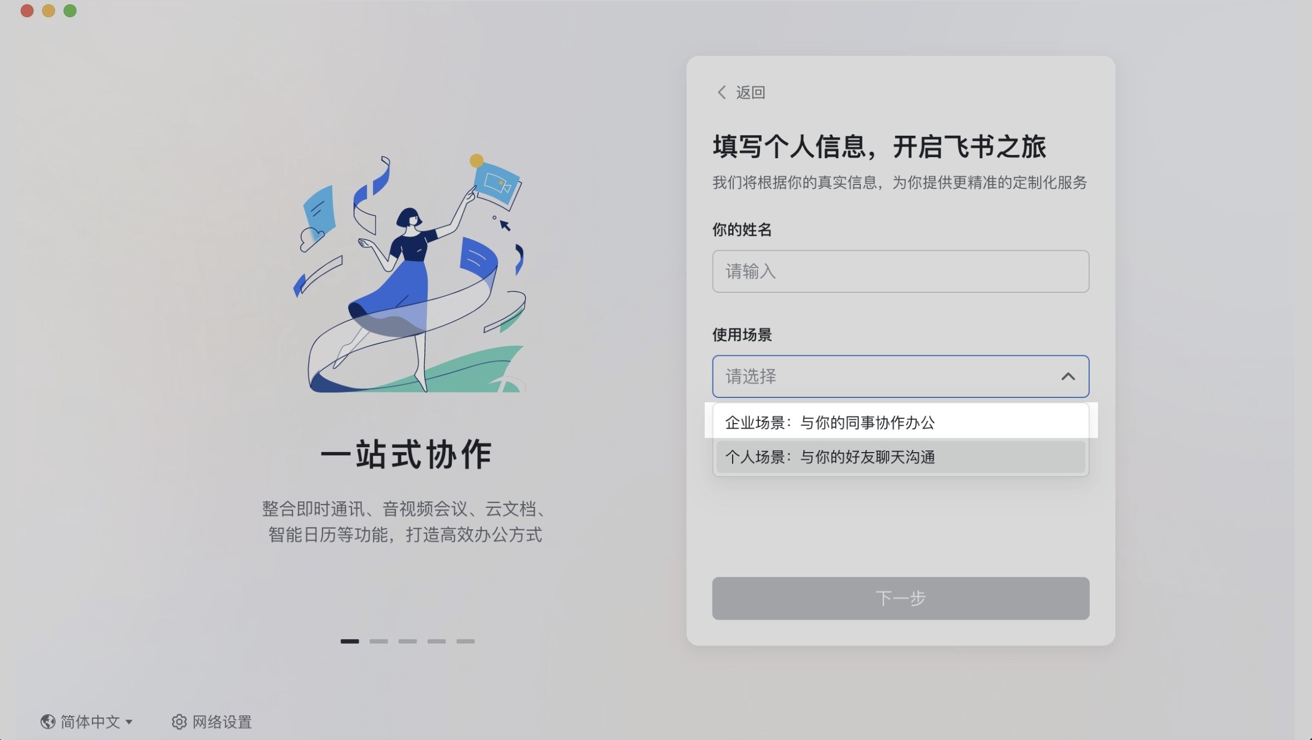Minimize the window with the yellow button
The height and width of the screenshot is (740, 1312).
(49, 10)
